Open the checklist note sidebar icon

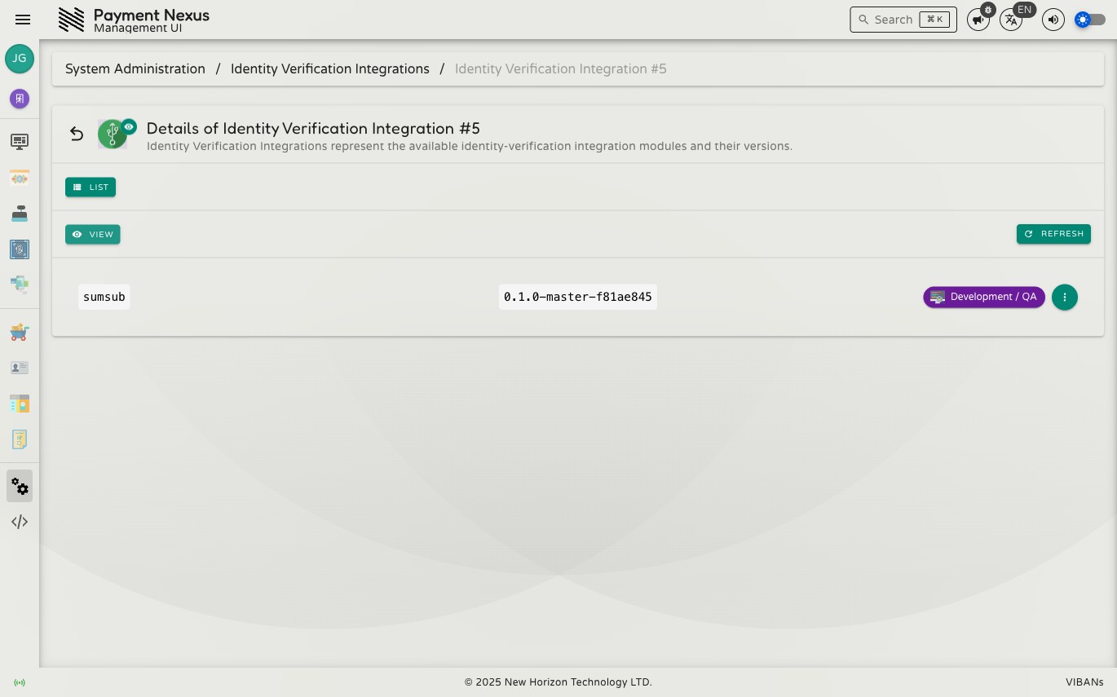[20, 439]
